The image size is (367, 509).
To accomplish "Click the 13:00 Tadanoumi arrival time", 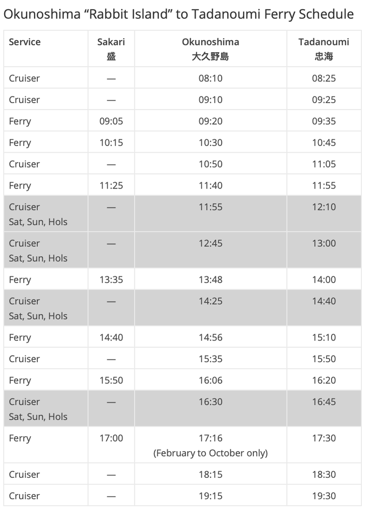I will click(x=324, y=243).
